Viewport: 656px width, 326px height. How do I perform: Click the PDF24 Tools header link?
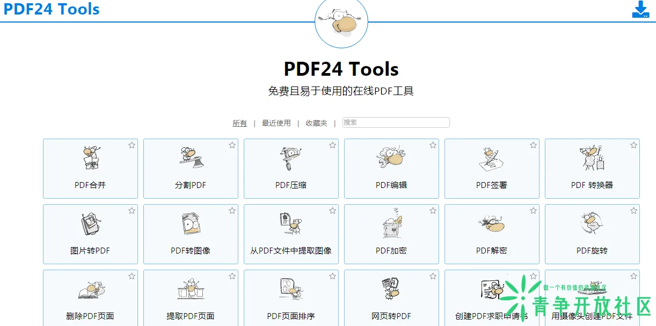tap(52, 9)
